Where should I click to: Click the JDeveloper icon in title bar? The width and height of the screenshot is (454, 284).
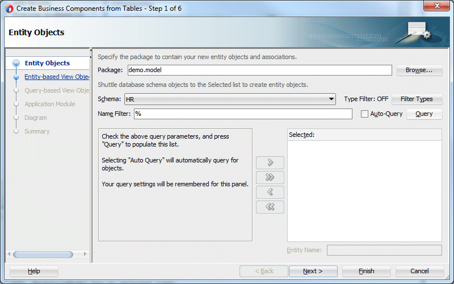coord(9,9)
